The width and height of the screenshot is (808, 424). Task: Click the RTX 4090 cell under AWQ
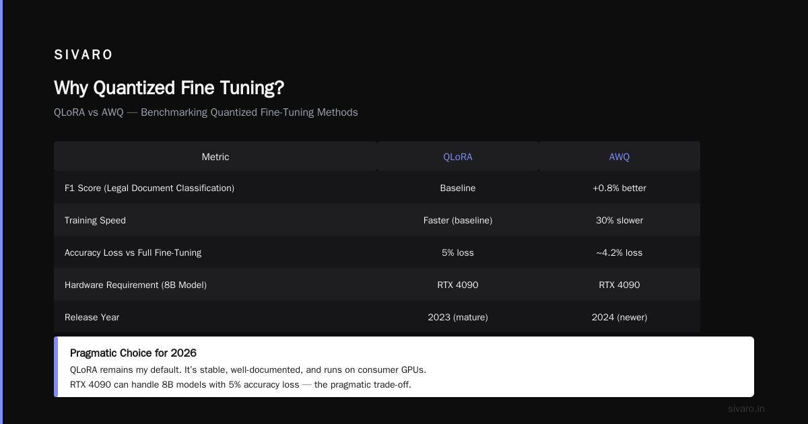619,285
